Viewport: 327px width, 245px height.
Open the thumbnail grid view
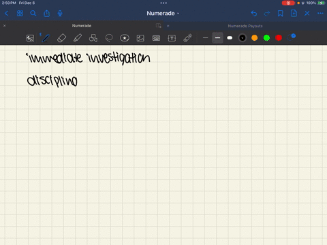20,14
